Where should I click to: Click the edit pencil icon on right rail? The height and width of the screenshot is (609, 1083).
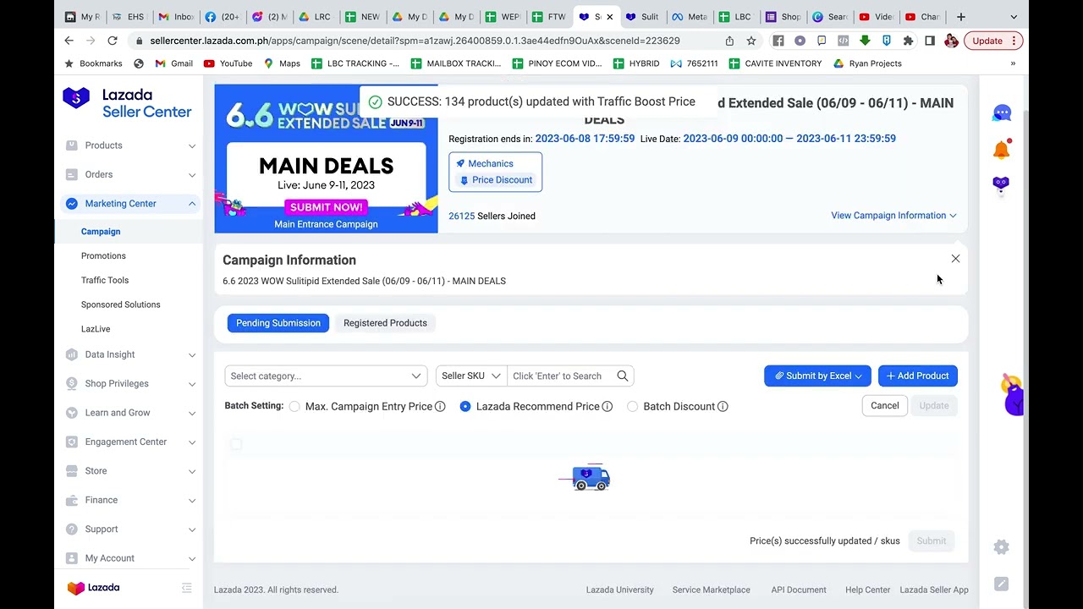tap(1001, 584)
